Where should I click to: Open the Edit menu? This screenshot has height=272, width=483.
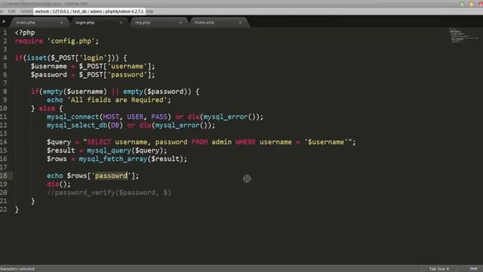(12, 11)
